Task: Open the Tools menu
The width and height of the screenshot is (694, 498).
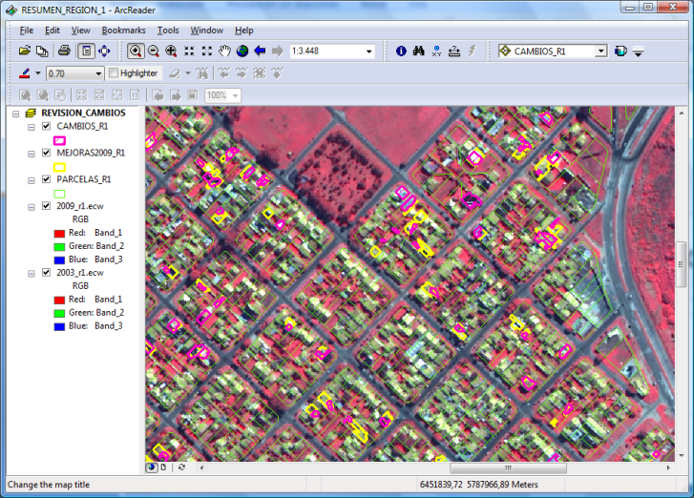Action: pos(168,31)
